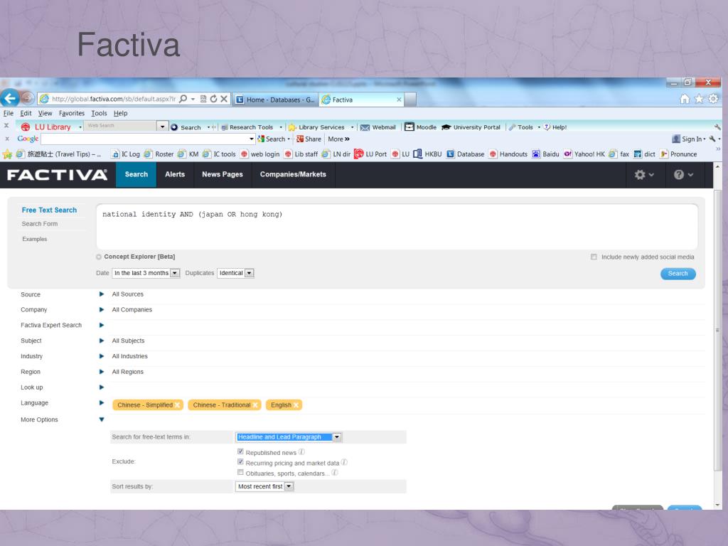Open Factiva help question mark icon
The image size is (728, 546).
(x=679, y=175)
